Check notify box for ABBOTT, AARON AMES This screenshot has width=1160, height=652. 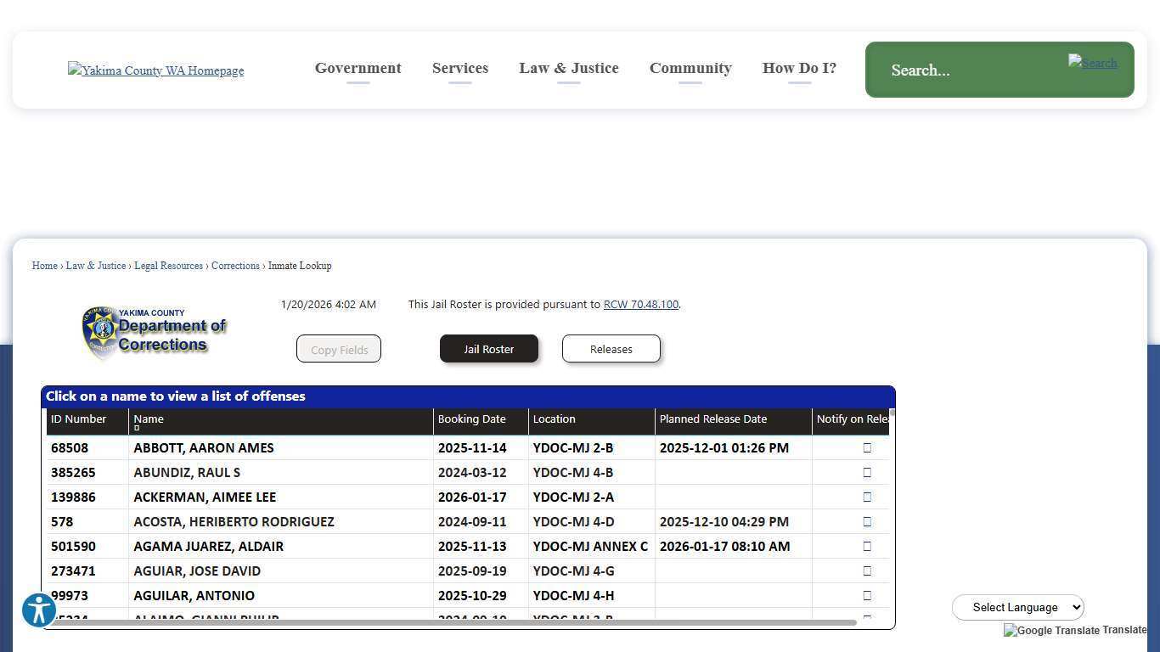[867, 447]
